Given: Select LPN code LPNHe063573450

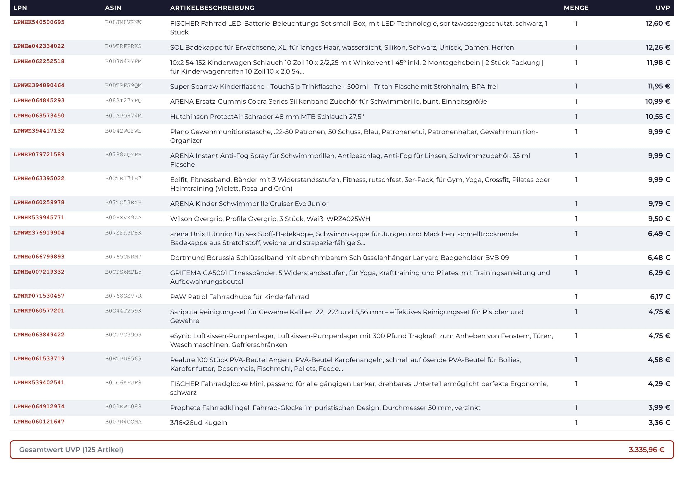Looking at the screenshot, I should click(x=39, y=116).
